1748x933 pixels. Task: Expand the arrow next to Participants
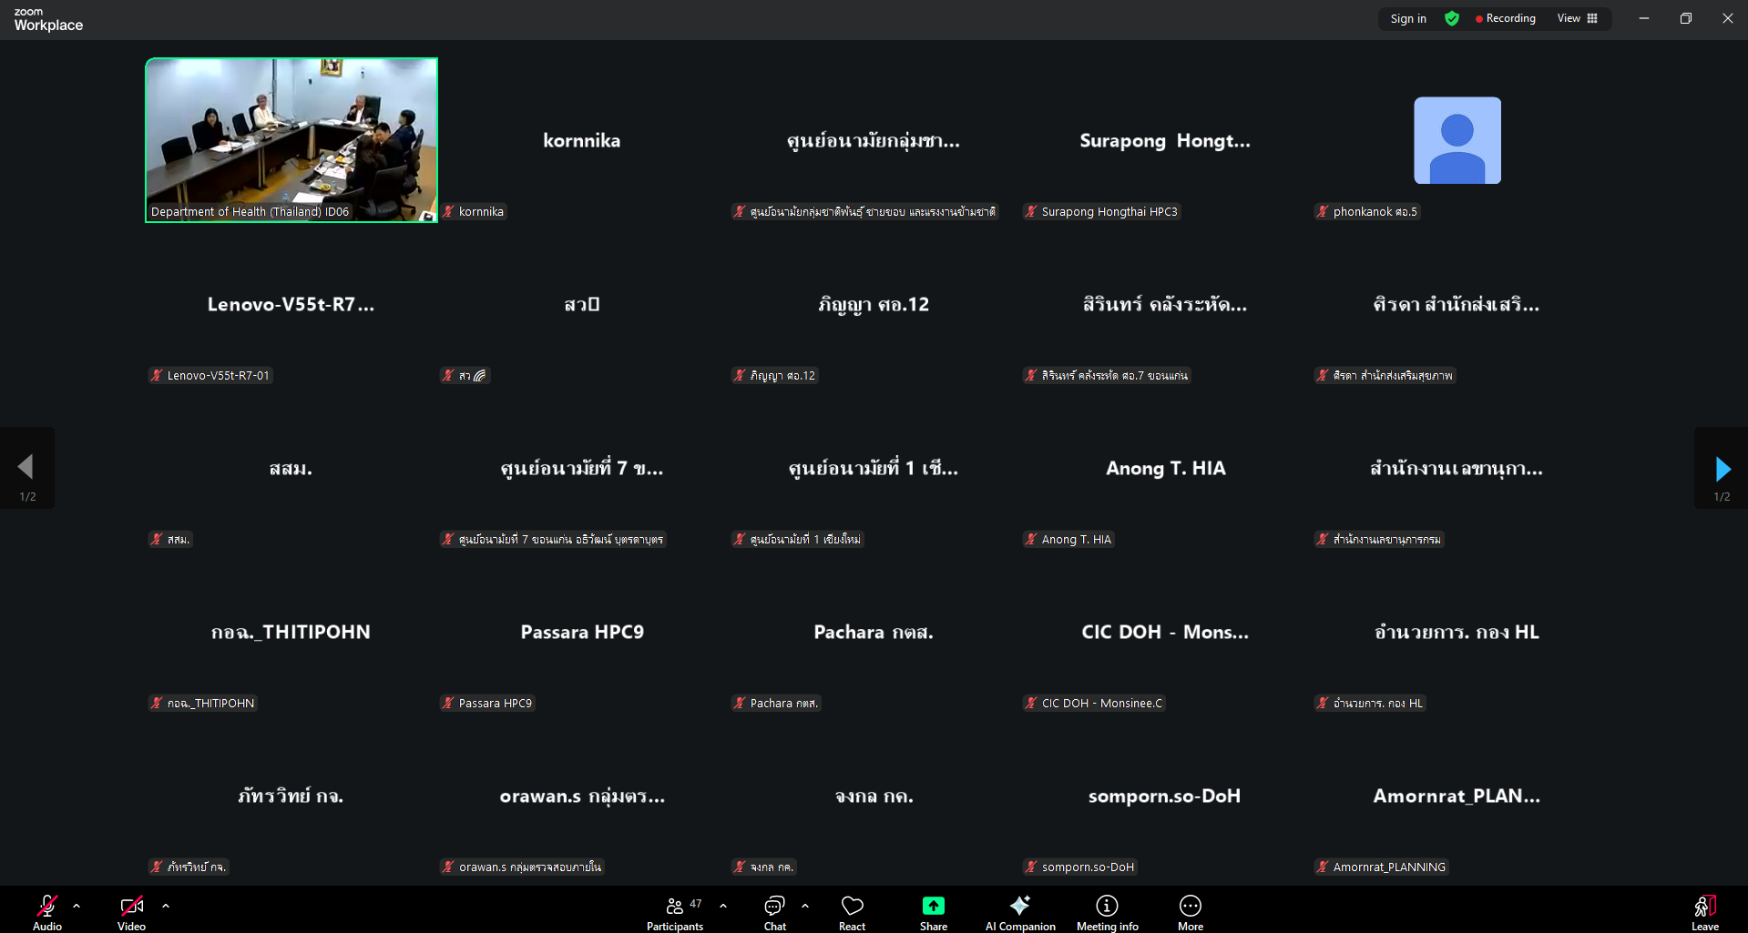coord(723,906)
